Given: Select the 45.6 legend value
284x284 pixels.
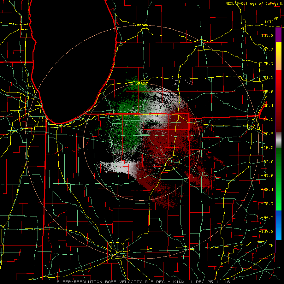Looking at the screenshot, I should 269,92.
